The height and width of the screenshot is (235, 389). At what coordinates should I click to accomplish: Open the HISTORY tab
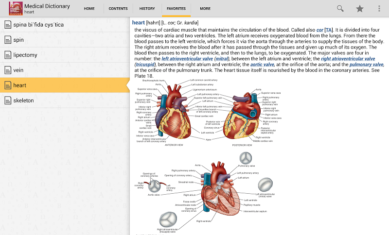tap(147, 8)
